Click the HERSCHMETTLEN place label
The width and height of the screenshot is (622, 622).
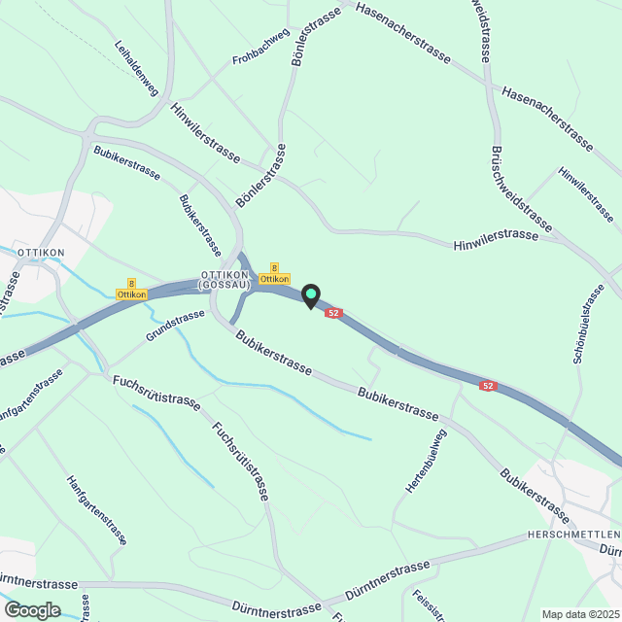[x=574, y=535]
